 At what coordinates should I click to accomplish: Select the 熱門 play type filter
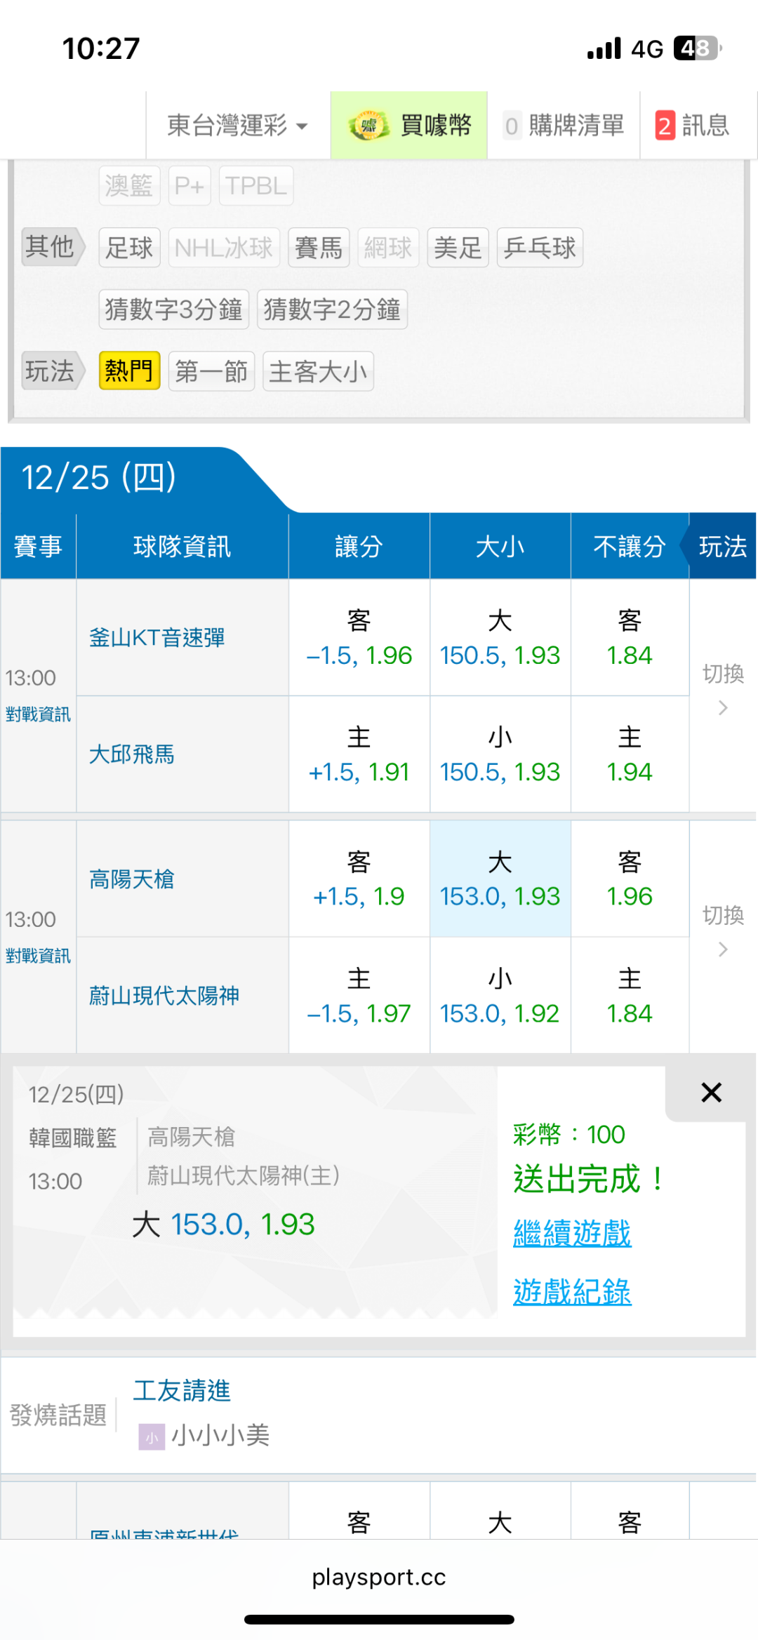point(129,371)
